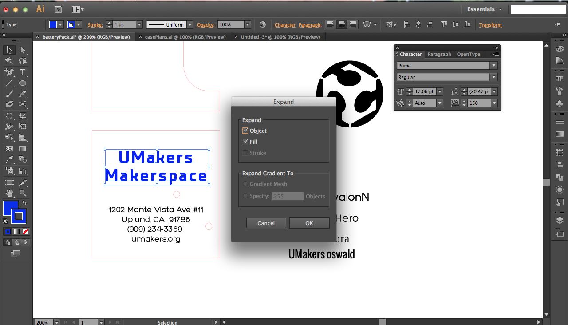Switch to batteryPack.ai document tab
The image size is (568, 325).
point(86,37)
